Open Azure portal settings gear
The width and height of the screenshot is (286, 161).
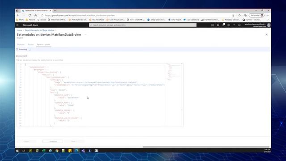(x=228, y=25)
